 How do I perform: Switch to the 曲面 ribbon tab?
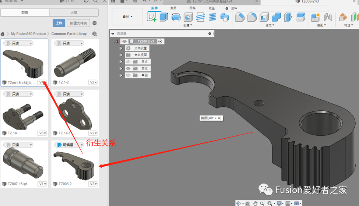173,8
